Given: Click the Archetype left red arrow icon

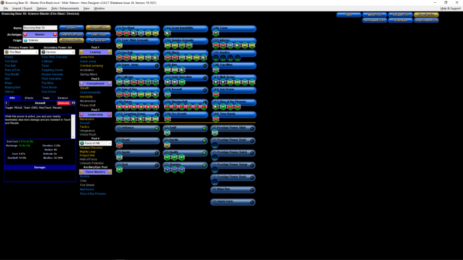Looking at the screenshot, I should click(x=25, y=34).
